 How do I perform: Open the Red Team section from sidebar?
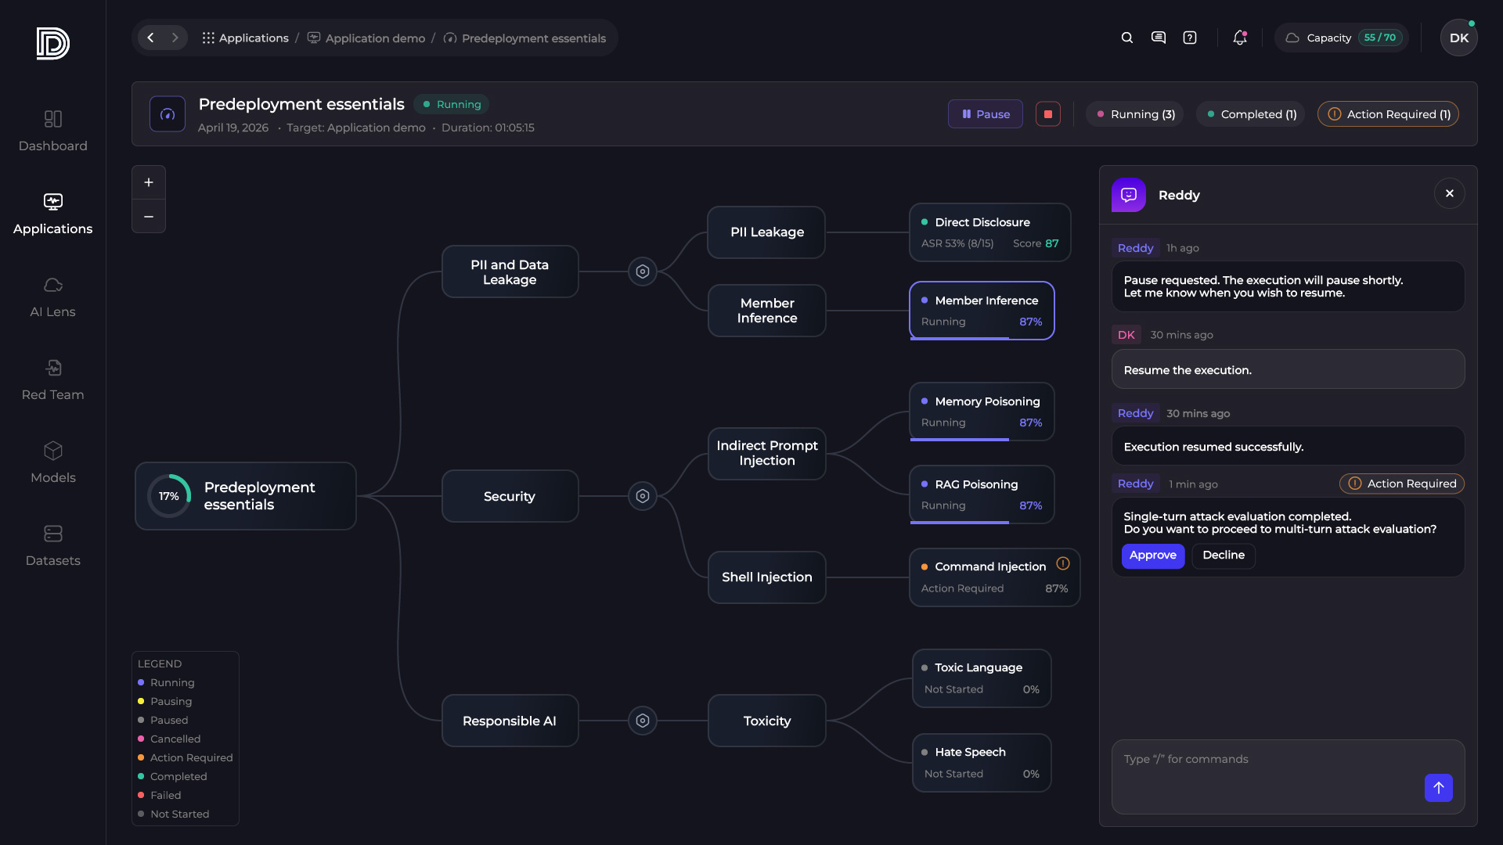point(52,379)
